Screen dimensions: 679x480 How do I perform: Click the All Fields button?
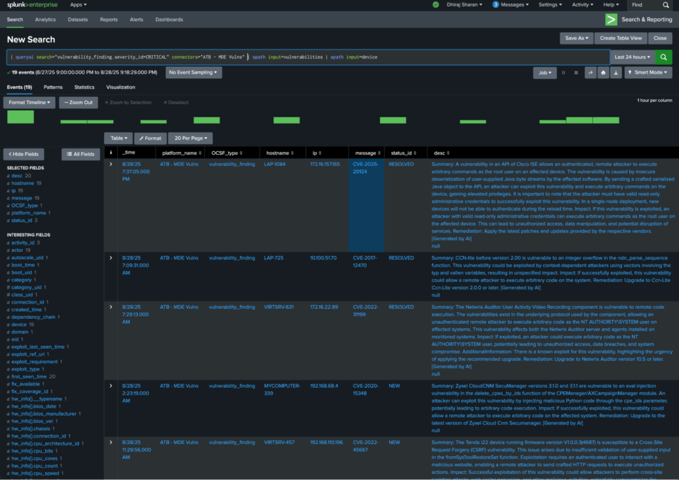click(x=80, y=154)
